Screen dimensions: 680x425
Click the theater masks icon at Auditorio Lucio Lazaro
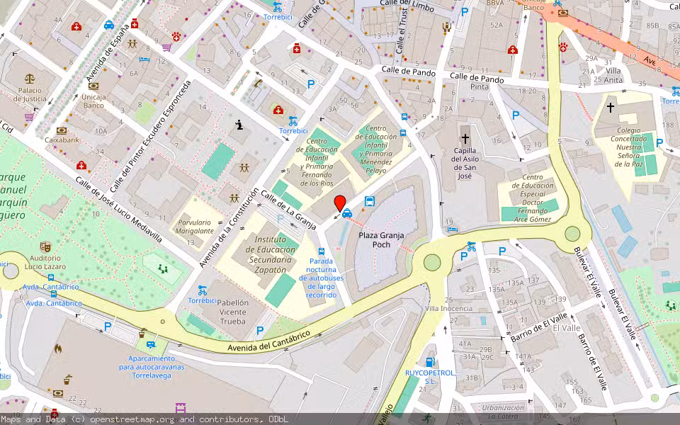click(x=45, y=246)
